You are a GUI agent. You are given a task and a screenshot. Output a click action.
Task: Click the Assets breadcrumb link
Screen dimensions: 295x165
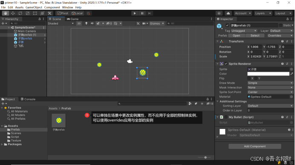53,109
